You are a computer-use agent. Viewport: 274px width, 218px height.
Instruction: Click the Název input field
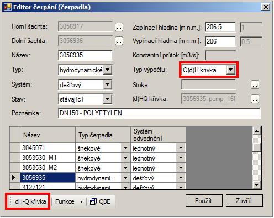pyautogui.click(x=85, y=55)
